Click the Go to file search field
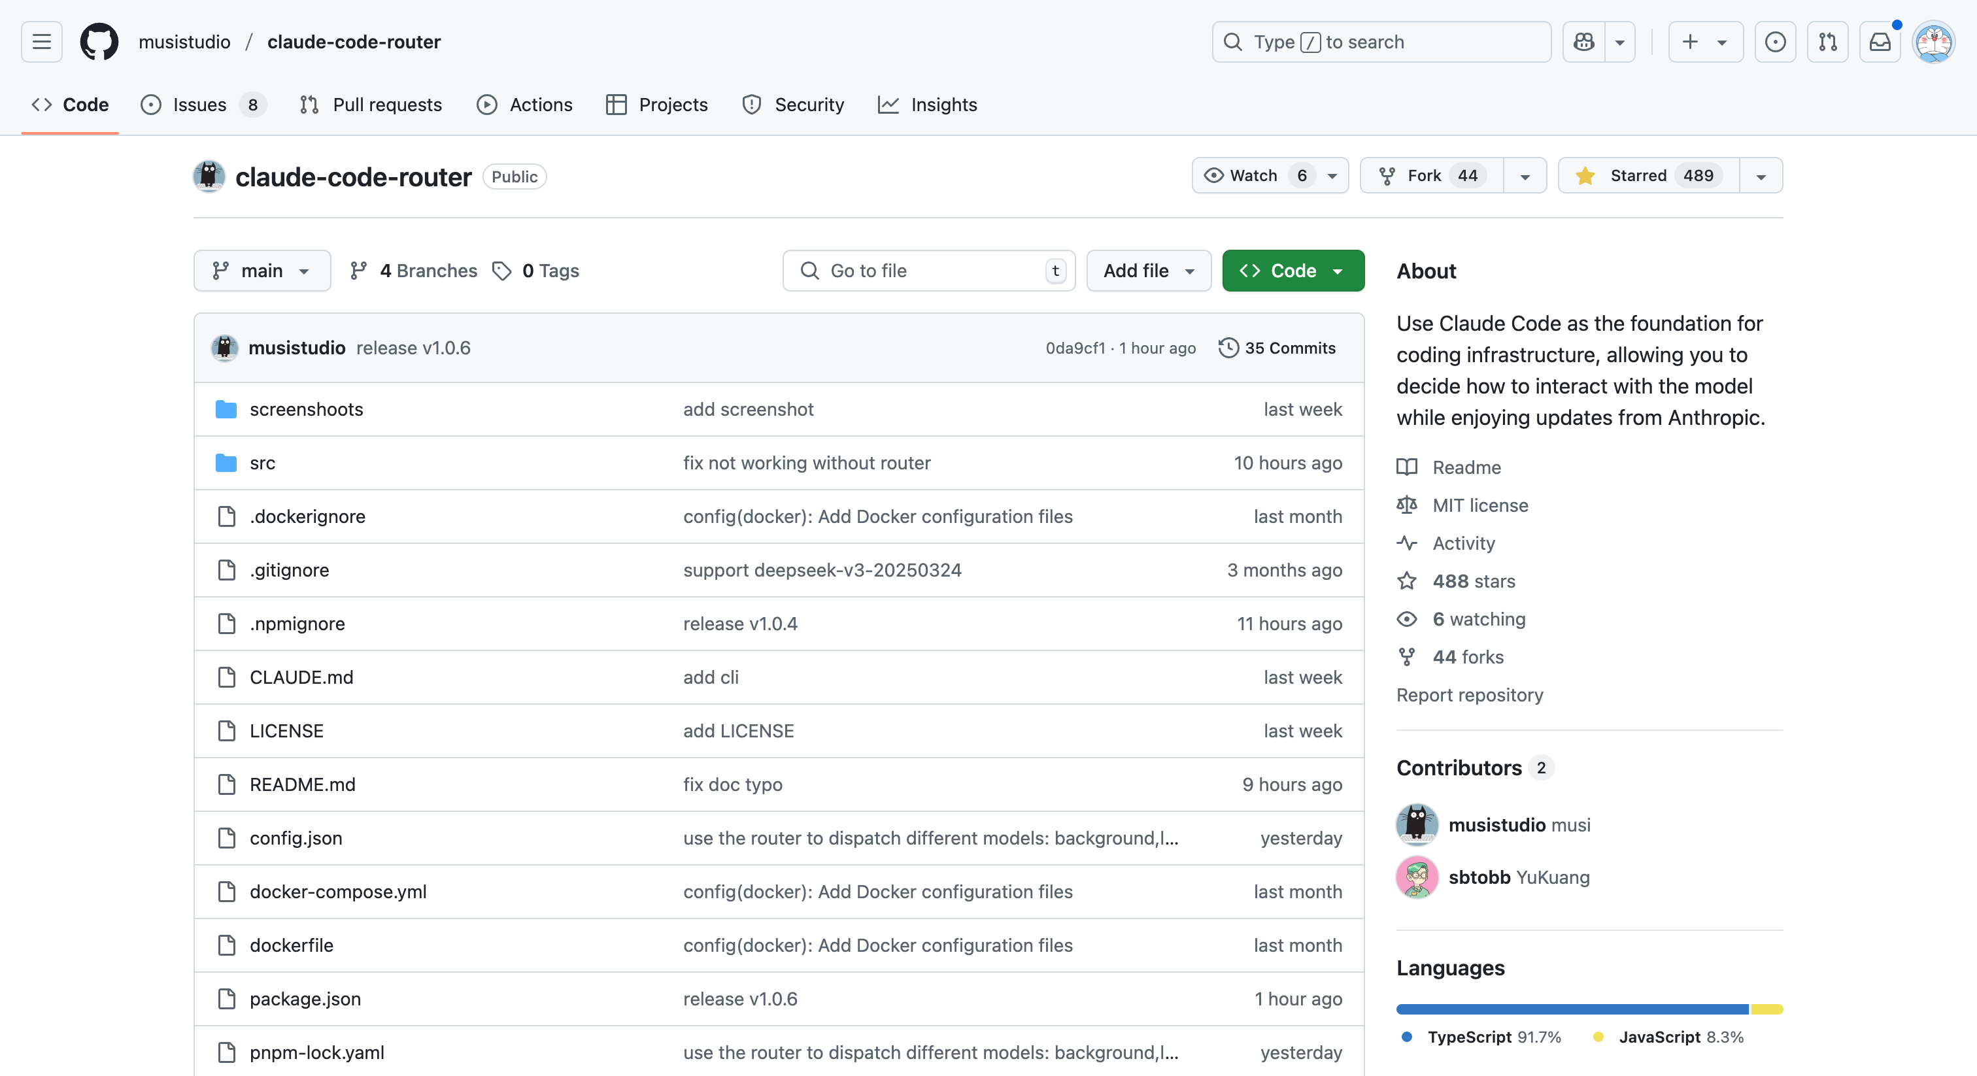 point(928,270)
